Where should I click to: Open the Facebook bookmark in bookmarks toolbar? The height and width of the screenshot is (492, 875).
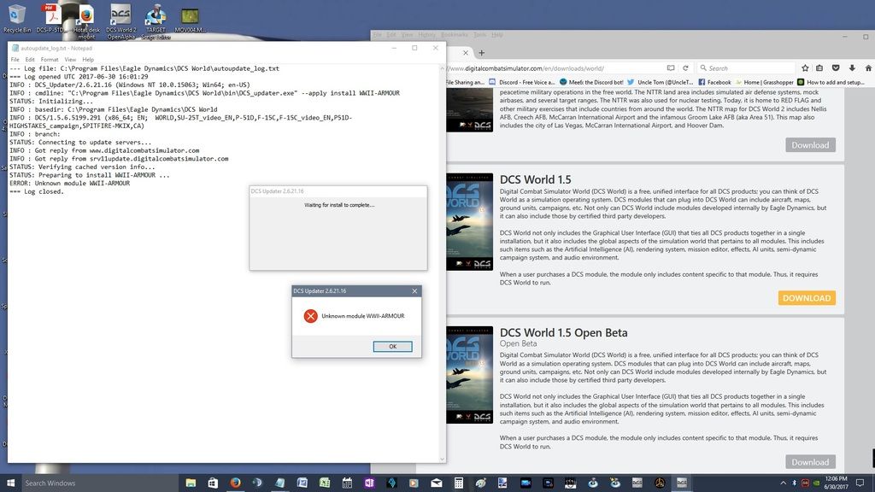click(714, 83)
